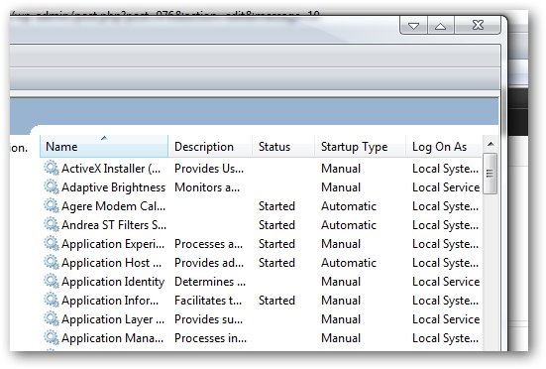The width and height of the screenshot is (546, 369).
Task: Sort services by the Startup Type column header
Action: tap(361, 147)
